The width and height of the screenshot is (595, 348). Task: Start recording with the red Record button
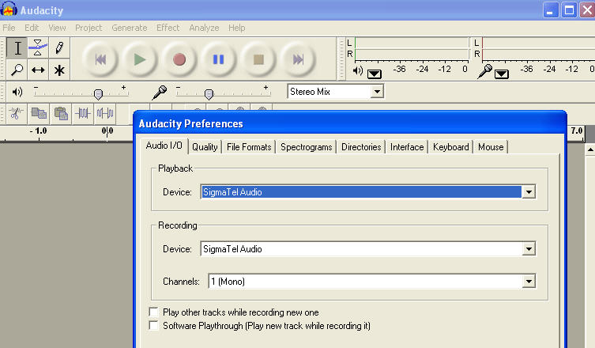coord(179,59)
